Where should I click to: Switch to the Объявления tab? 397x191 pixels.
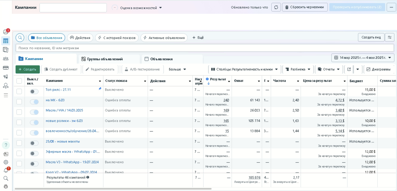172,59
